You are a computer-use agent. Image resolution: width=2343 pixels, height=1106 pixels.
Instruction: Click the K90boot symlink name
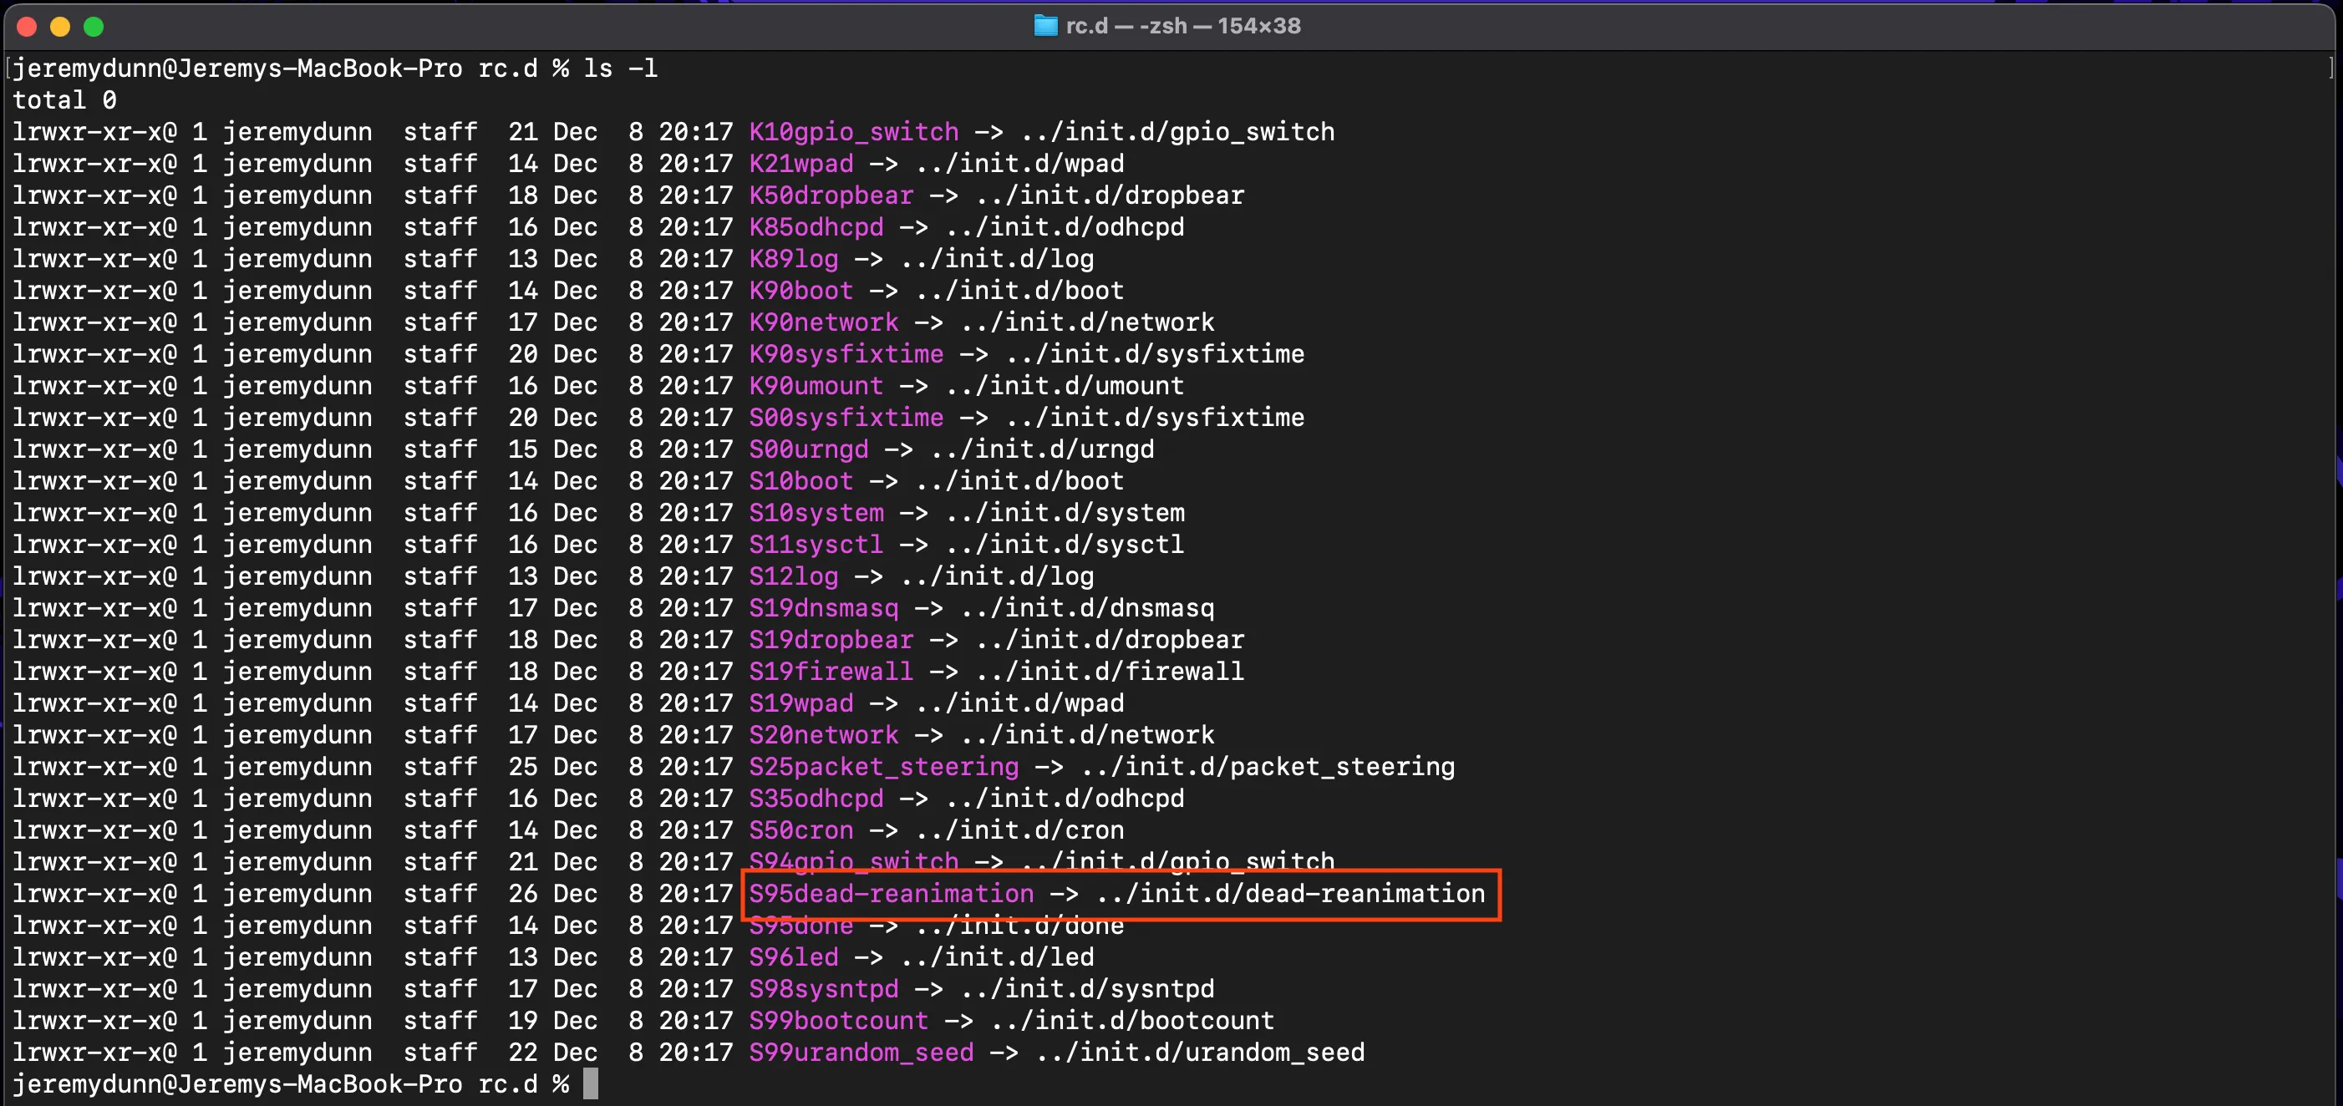[801, 291]
